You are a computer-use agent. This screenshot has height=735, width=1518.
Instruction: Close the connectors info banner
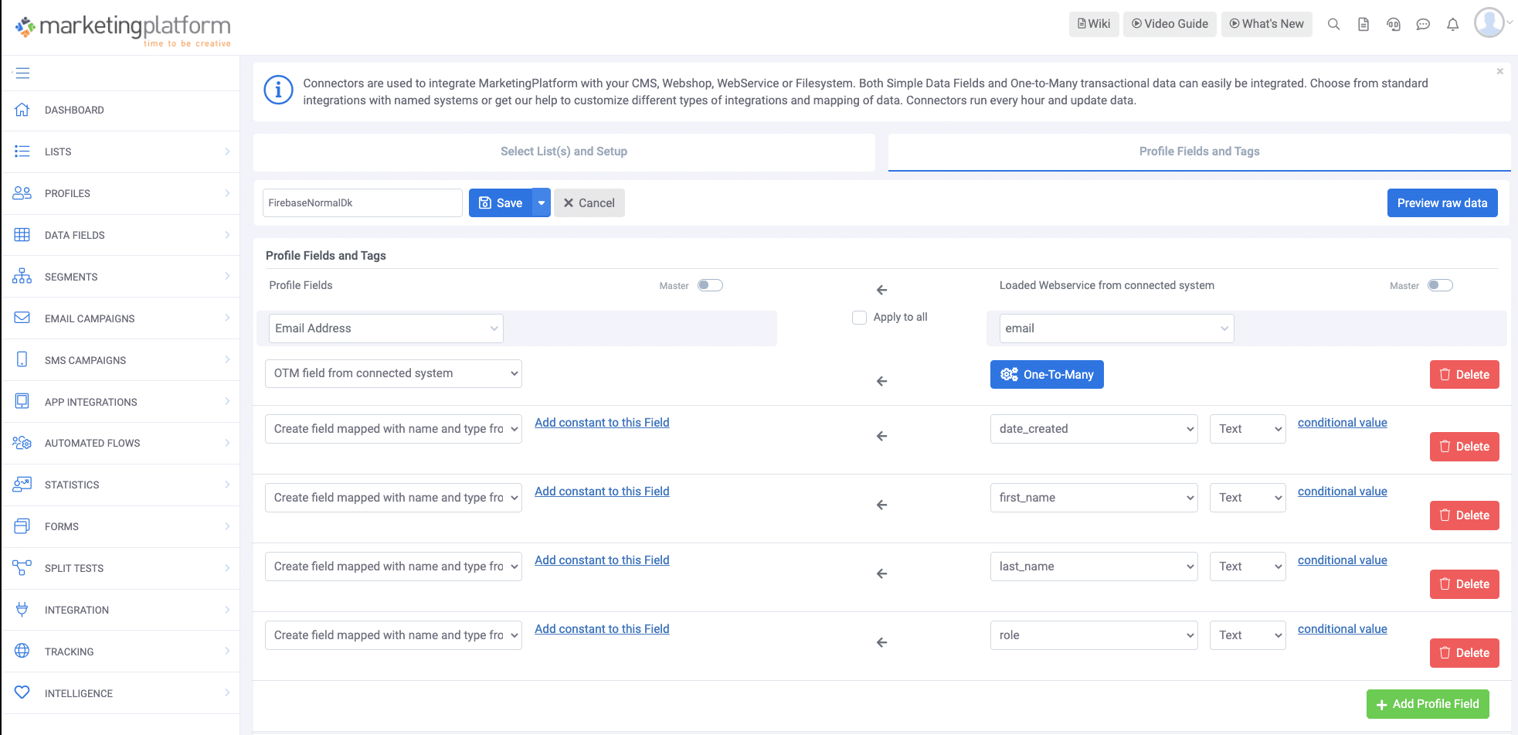[x=1500, y=71]
